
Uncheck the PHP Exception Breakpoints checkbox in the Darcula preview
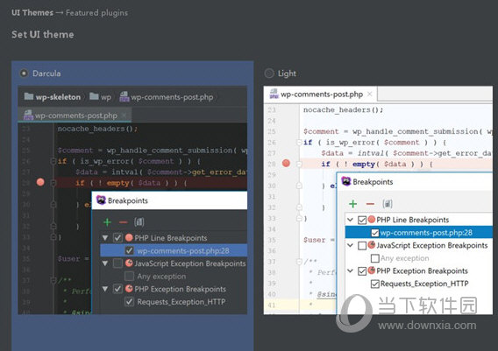click(x=117, y=289)
